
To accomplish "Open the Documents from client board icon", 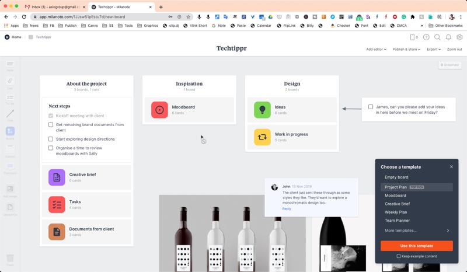I will click(x=57, y=232).
